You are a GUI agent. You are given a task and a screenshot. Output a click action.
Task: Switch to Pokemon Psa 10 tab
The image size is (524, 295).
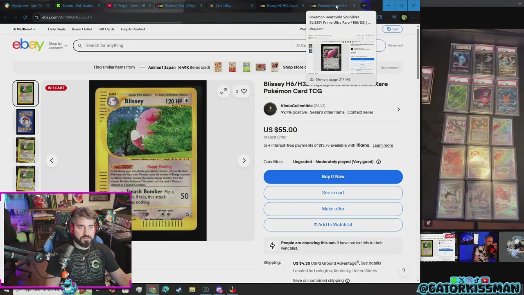[x=179, y=6]
